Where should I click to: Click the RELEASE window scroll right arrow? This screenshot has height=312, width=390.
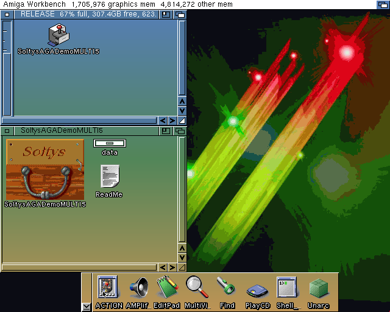tap(172, 121)
